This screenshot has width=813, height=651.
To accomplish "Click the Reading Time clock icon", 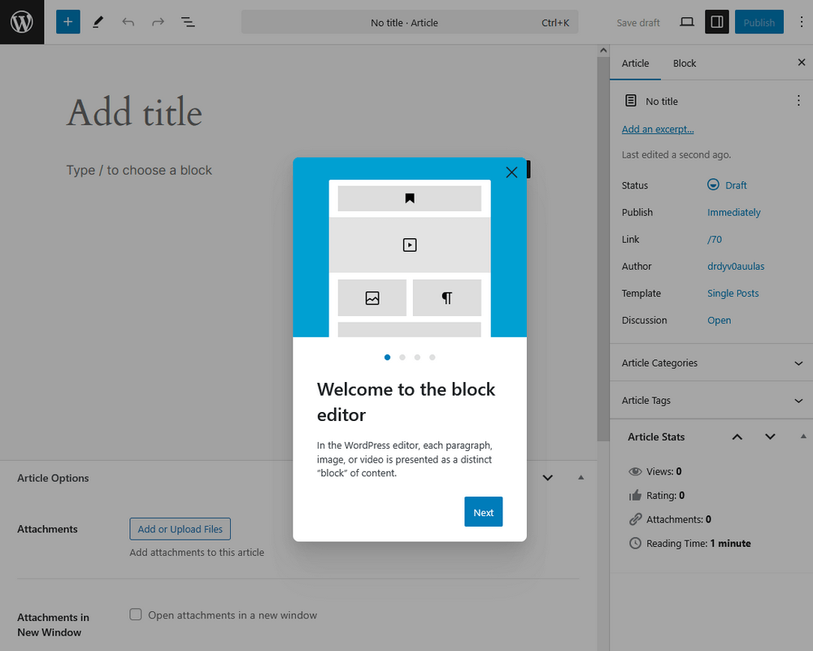I will 635,543.
